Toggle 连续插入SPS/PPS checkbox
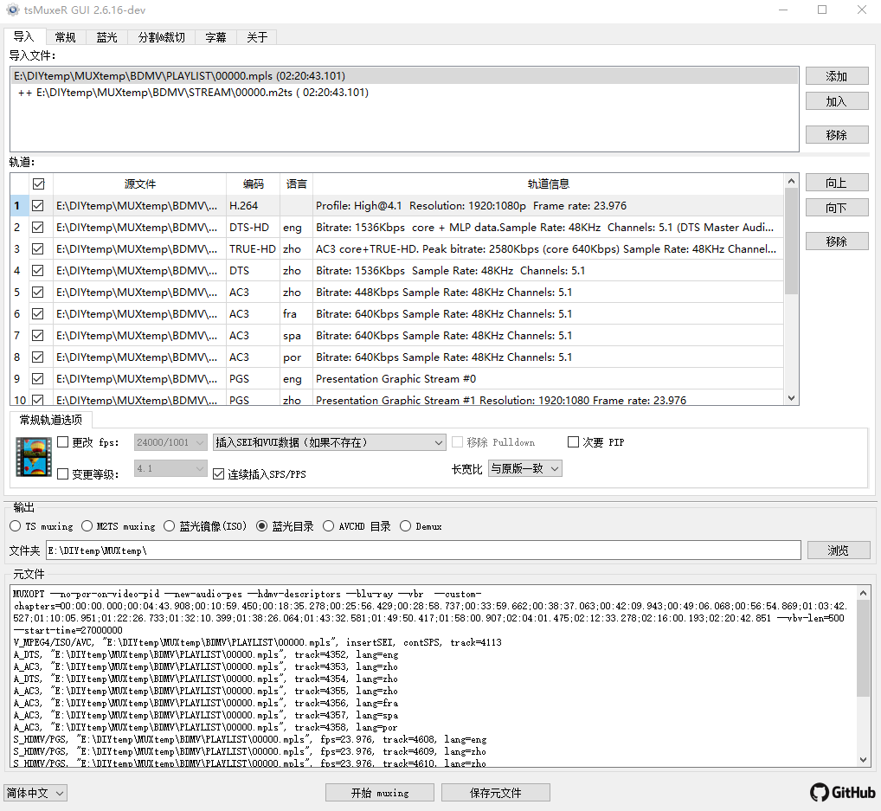This screenshot has width=881, height=811. point(219,473)
